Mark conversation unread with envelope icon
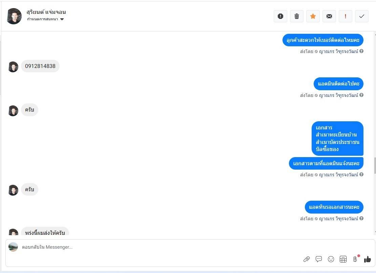The width and height of the screenshot is (376, 273). [x=329, y=16]
